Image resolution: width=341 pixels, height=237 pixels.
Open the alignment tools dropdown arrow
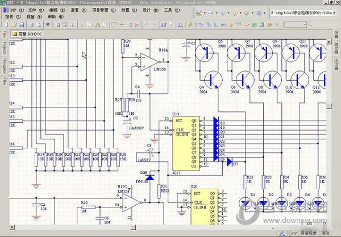tap(217, 13)
